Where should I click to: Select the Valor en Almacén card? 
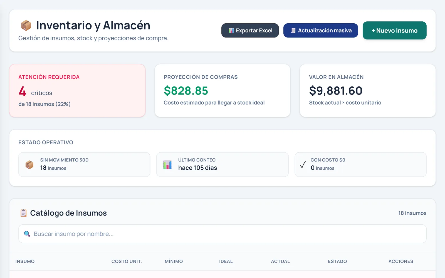coord(368,91)
